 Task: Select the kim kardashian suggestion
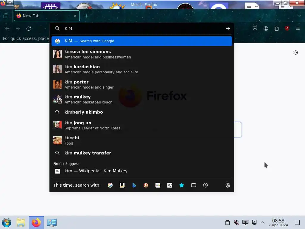(142, 69)
